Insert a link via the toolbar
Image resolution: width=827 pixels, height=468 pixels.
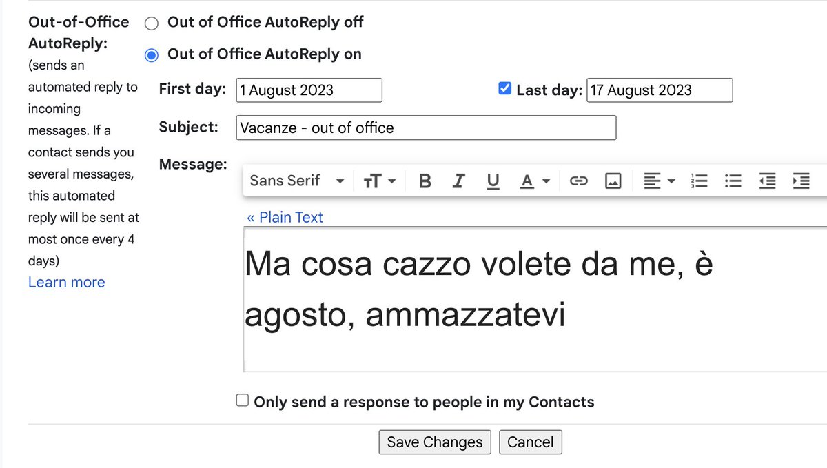pos(579,181)
